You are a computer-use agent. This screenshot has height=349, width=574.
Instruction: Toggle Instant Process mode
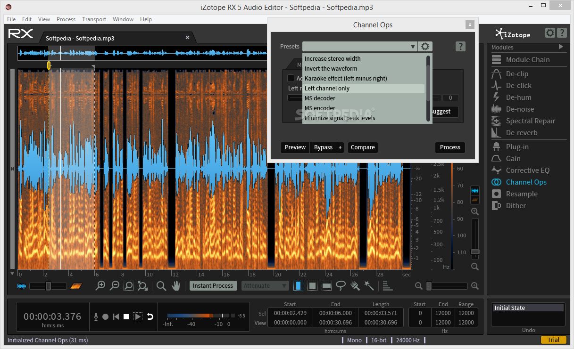tap(213, 285)
